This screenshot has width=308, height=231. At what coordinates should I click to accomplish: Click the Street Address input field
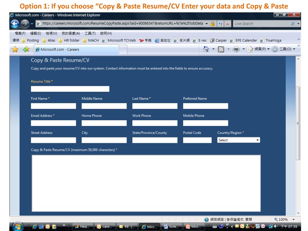tap(54, 140)
